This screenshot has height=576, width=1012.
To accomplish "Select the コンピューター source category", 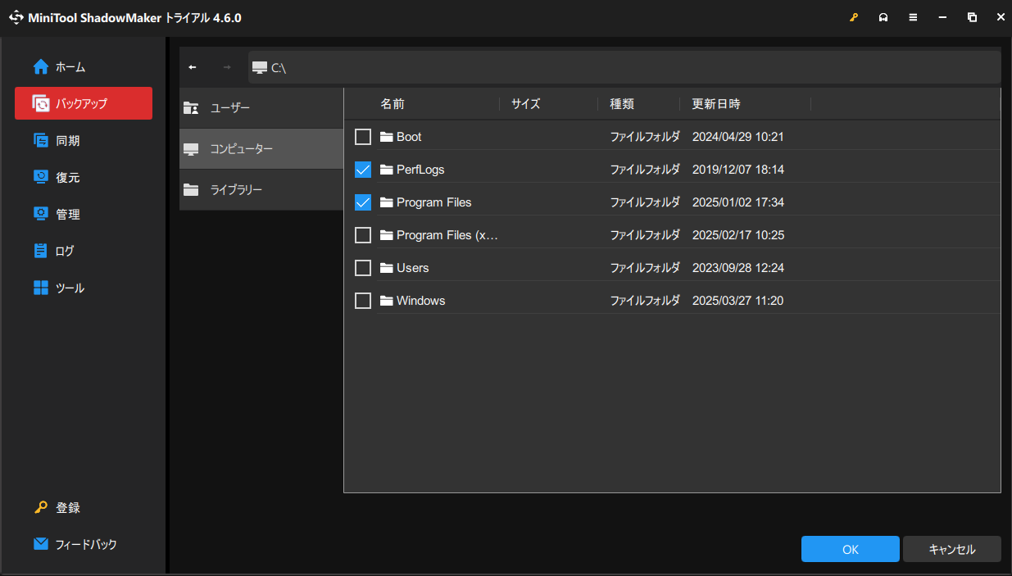I will point(261,149).
